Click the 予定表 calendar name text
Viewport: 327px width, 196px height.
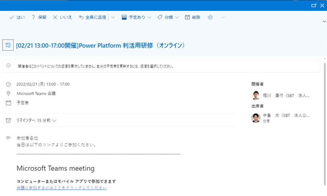coord(23,103)
